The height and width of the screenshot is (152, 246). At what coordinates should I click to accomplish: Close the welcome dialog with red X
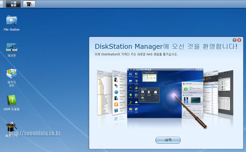pyautogui.click(x=239, y=40)
